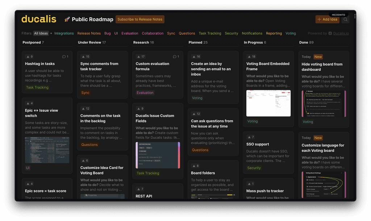371x221 pixels.
Task: Click the Under Review column header
Action: click(x=92, y=42)
